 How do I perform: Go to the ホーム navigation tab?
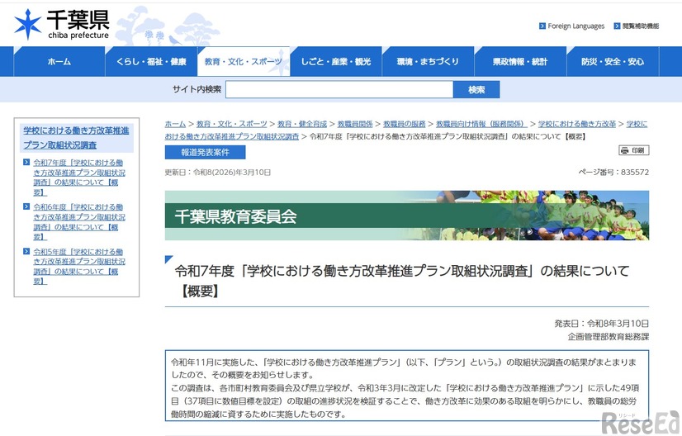coord(59,61)
